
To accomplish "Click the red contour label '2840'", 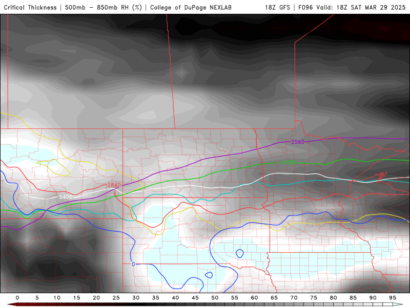I will coord(114,185).
